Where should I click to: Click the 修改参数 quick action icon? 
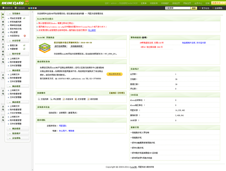[x=88, y=99]
